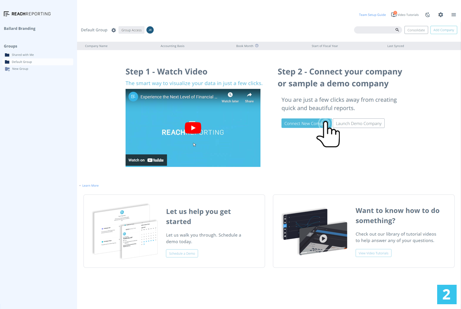Click the Add Company button

(444, 30)
